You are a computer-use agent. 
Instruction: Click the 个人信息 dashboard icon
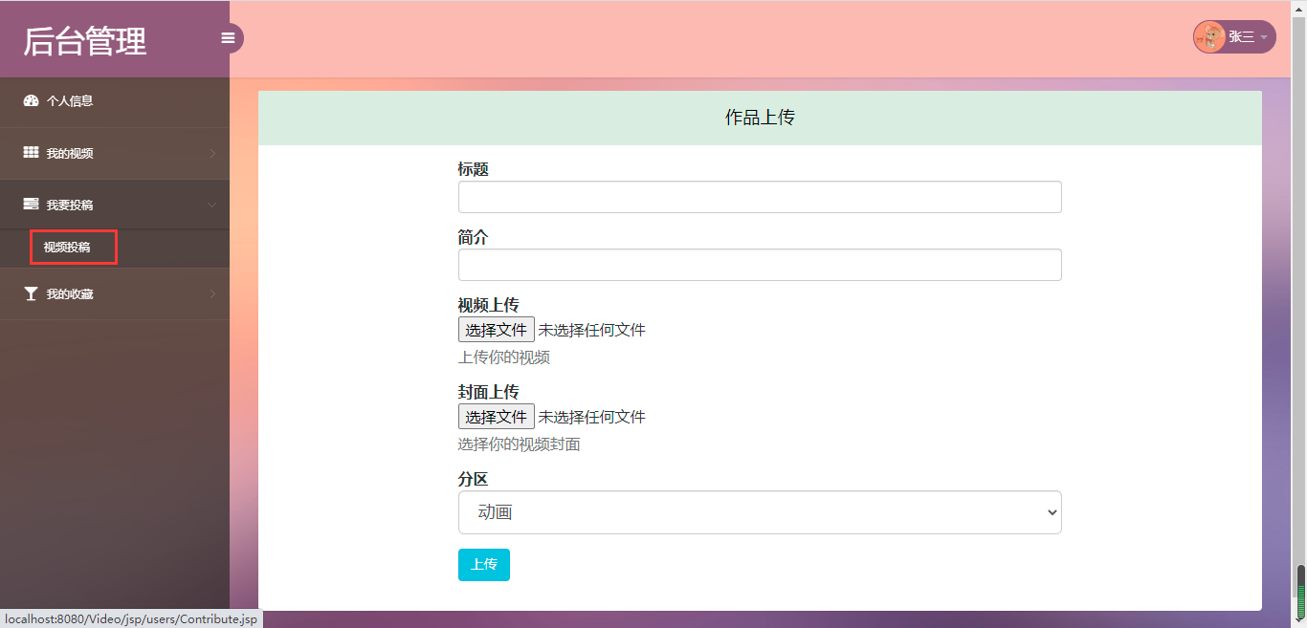pyautogui.click(x=31, y=100)
